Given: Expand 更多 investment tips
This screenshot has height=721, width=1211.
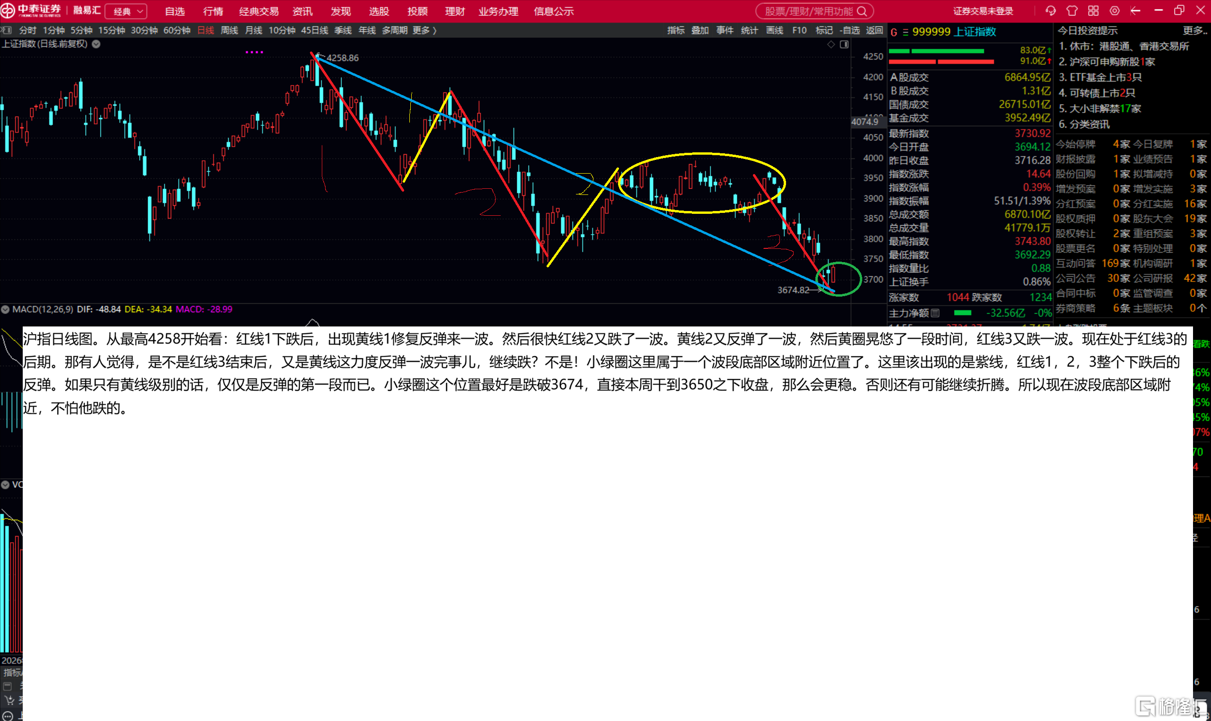Looking at the screenshot, I should [1195, 31].
